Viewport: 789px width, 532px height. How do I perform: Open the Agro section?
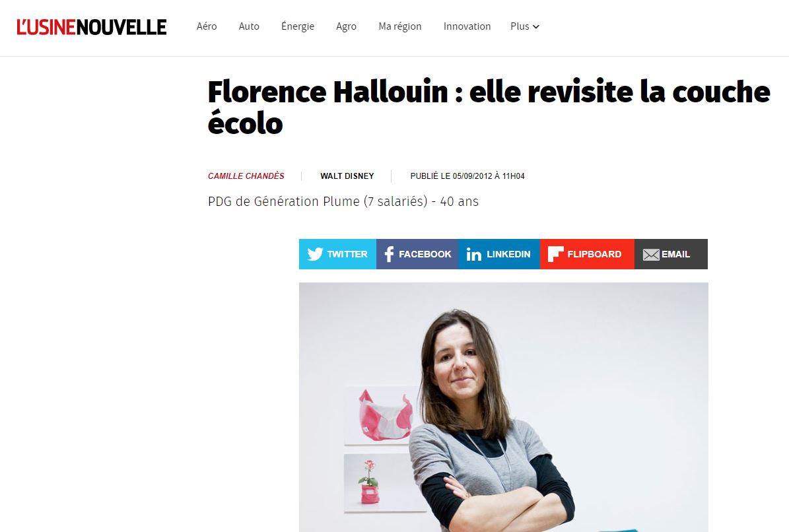[x=346, y=26]
